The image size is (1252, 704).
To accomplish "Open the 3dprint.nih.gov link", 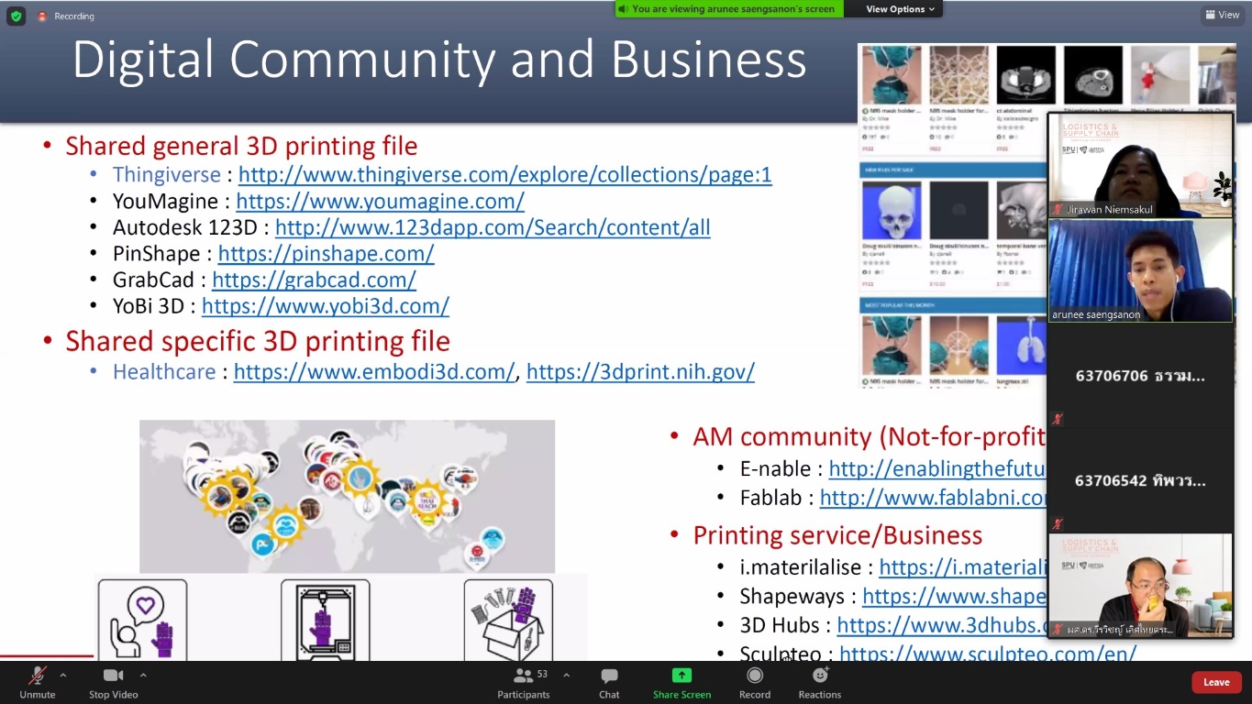I will pyautogui.click(x=640, y=371).
